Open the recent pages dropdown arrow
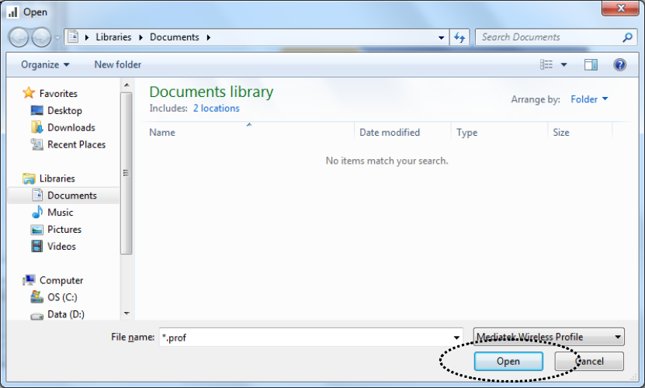Screen dimensions: 645x388 (x=57, y=38)
